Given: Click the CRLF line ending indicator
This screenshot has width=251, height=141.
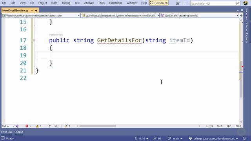Looking at the screenshot, I should [x=238, y=126].
